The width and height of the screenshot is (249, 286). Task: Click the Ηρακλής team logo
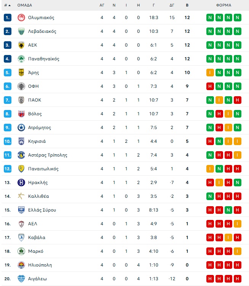click(x=21, y=183)
